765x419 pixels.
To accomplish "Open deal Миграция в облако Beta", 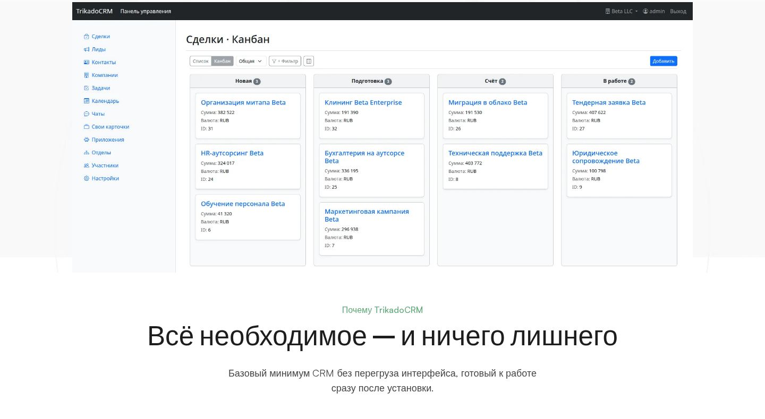I will point(488,102).
